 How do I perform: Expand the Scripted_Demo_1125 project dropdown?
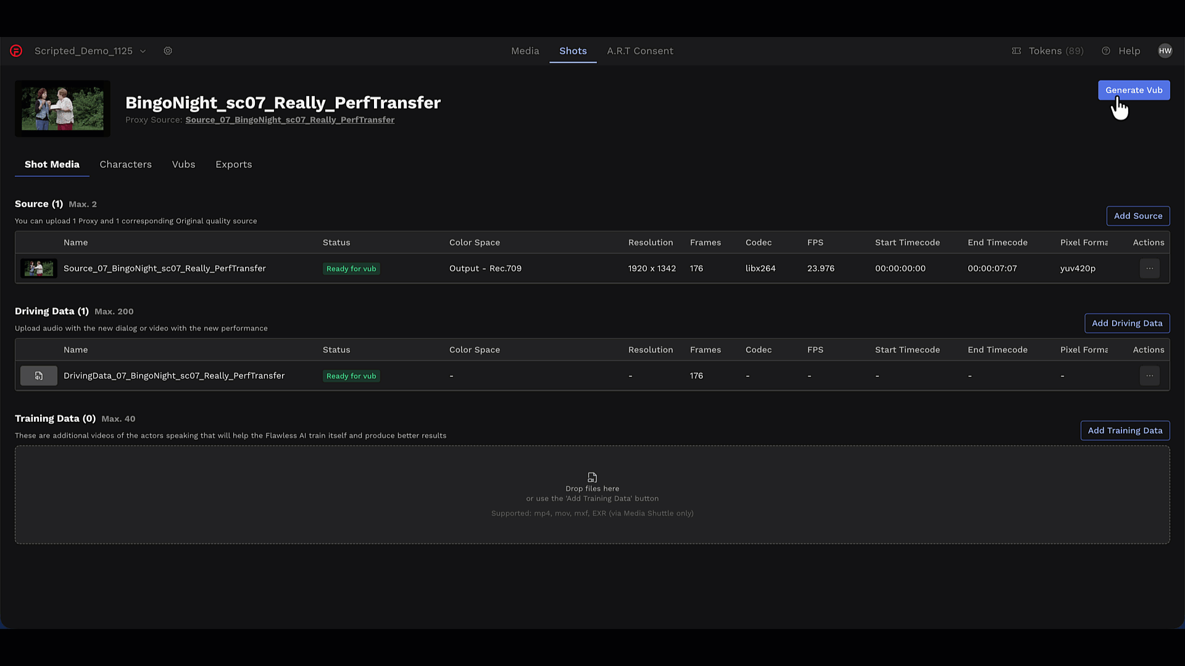(143, 51)
